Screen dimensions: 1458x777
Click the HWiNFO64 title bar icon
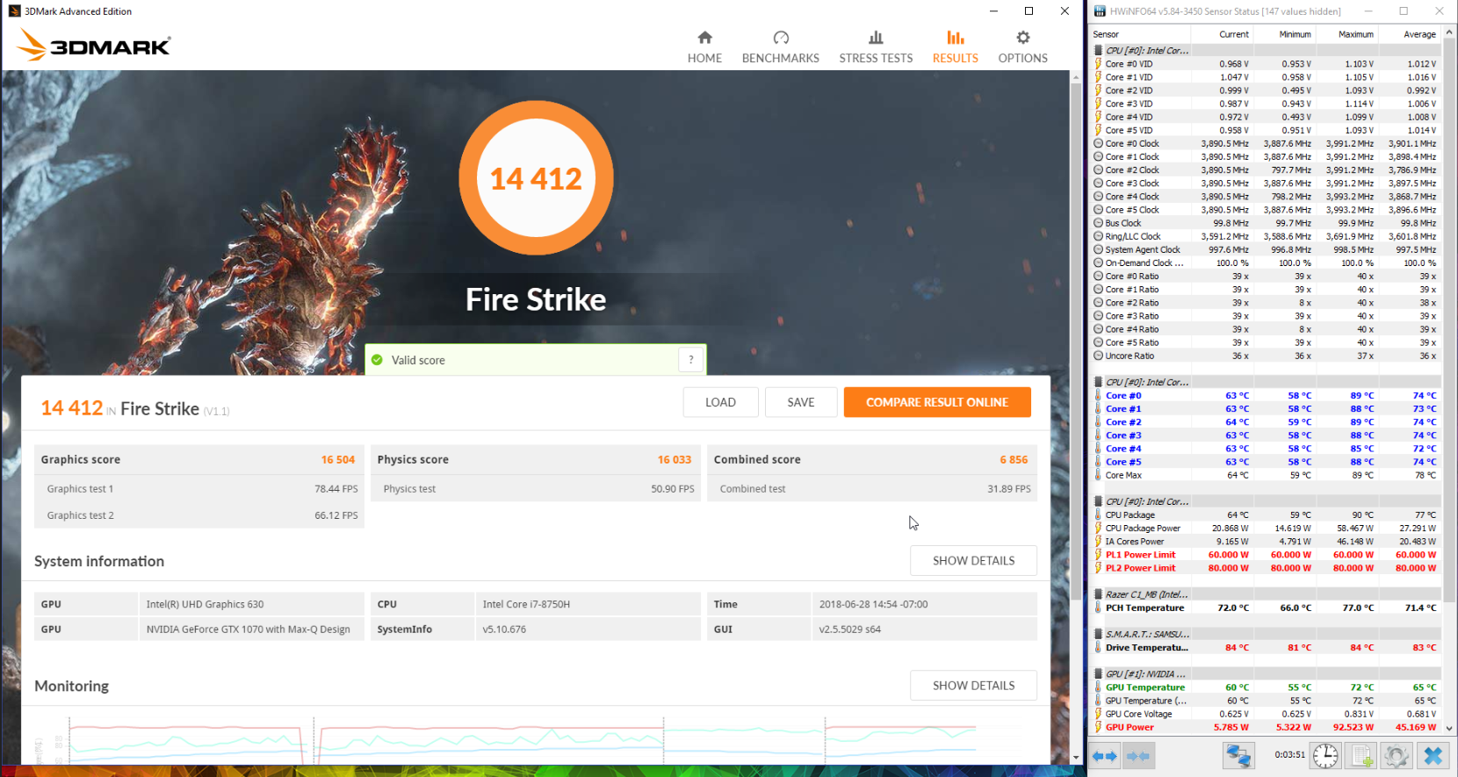1100,11
